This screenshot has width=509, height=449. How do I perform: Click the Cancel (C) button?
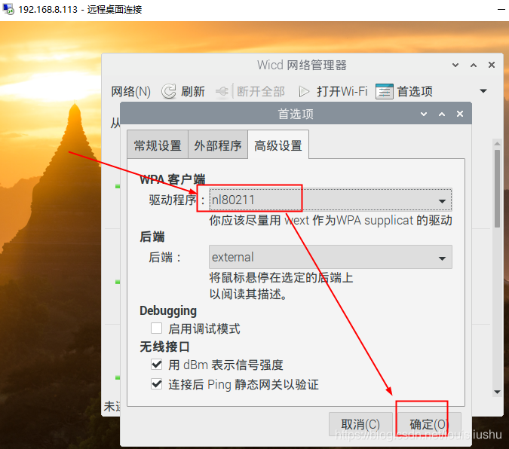point(360,424)
